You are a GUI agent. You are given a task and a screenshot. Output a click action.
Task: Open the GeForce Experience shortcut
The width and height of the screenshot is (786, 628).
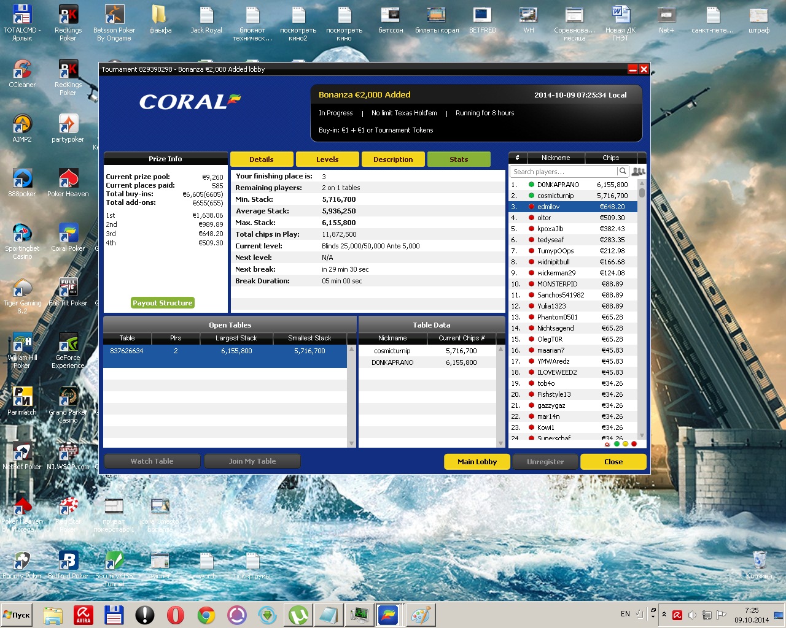click(68, 350)
